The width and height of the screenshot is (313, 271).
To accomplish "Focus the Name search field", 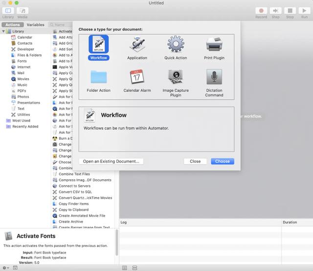I will tap(60, 25).
